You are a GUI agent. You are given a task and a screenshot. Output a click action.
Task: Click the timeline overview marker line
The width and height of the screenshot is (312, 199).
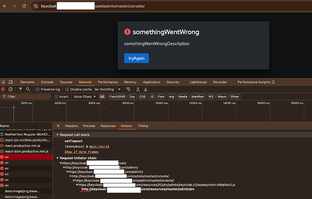coord(14,114)
